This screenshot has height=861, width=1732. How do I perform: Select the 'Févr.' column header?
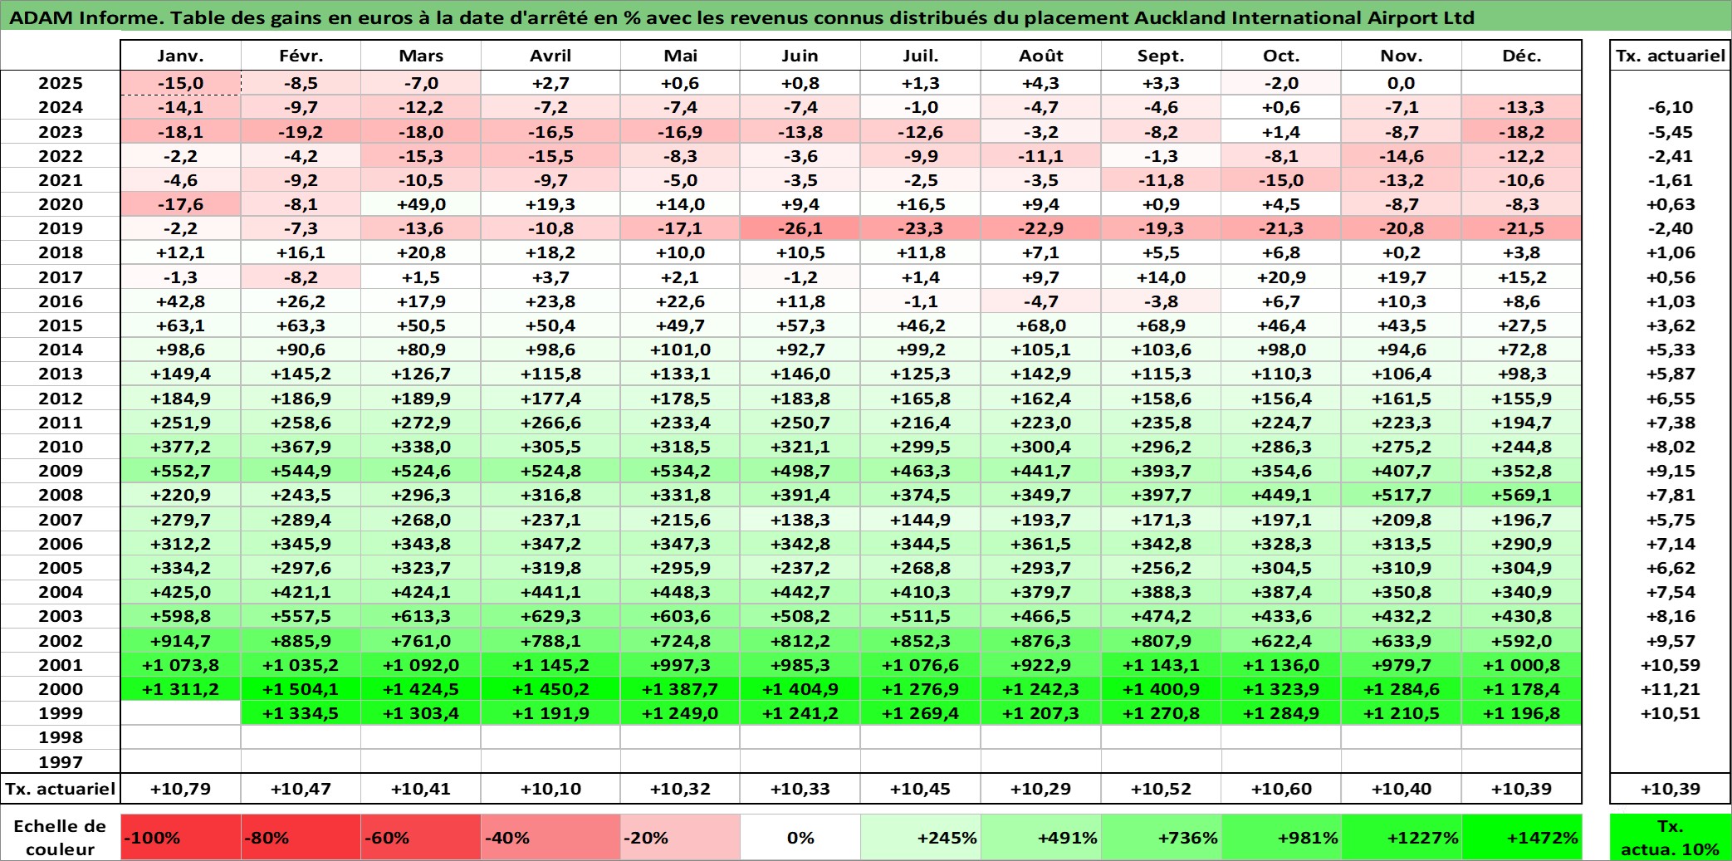click(x=301, y=56)
